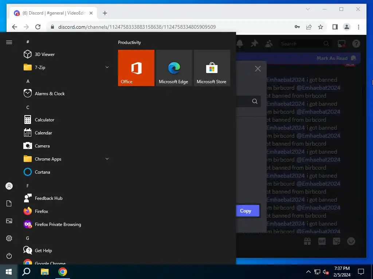Screen dimensions: 373x279
Task: Open Pictures from Start sidebar
Action: (x=9, y=221)
